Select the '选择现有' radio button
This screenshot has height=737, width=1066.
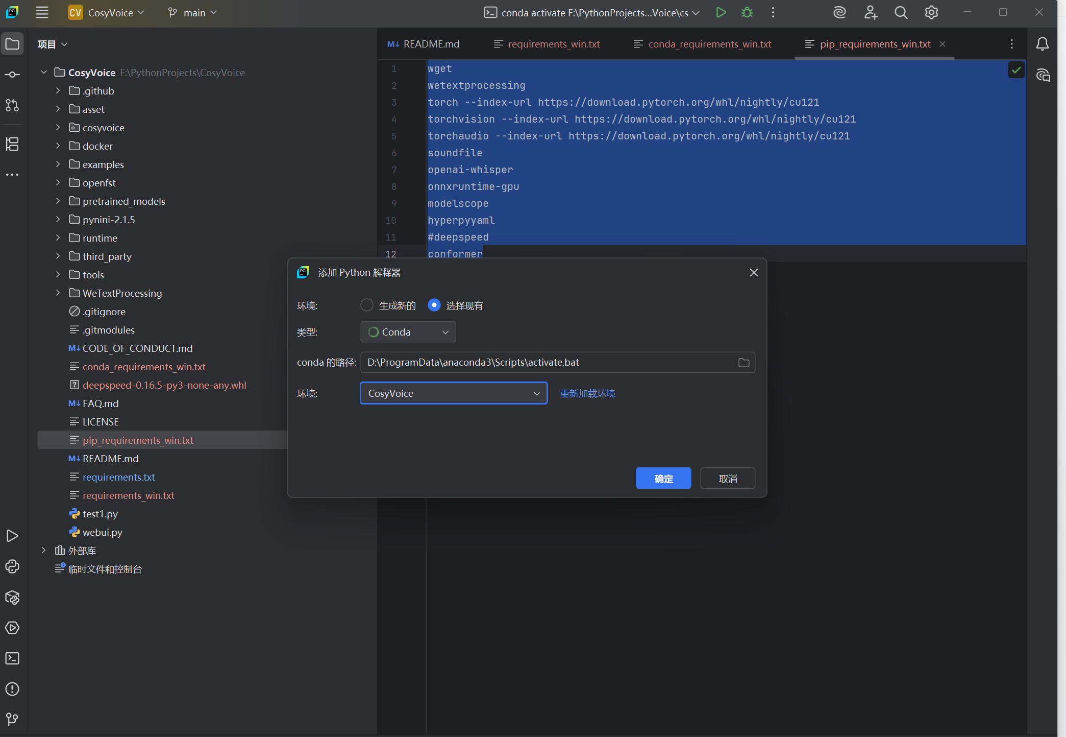pos(434,305)
